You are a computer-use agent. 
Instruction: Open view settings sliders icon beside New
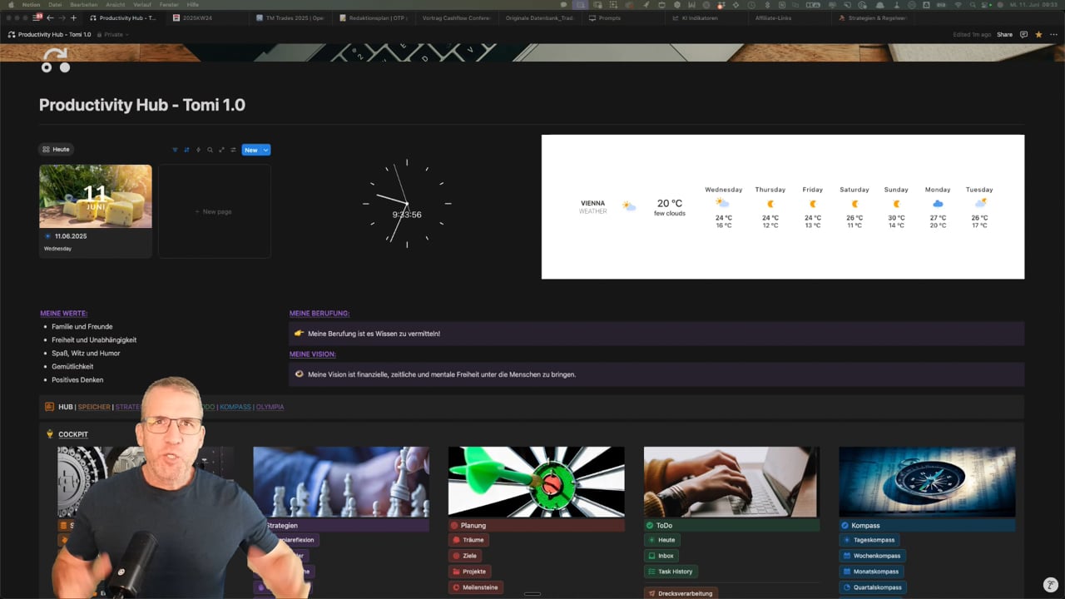(x=233, y=150)
